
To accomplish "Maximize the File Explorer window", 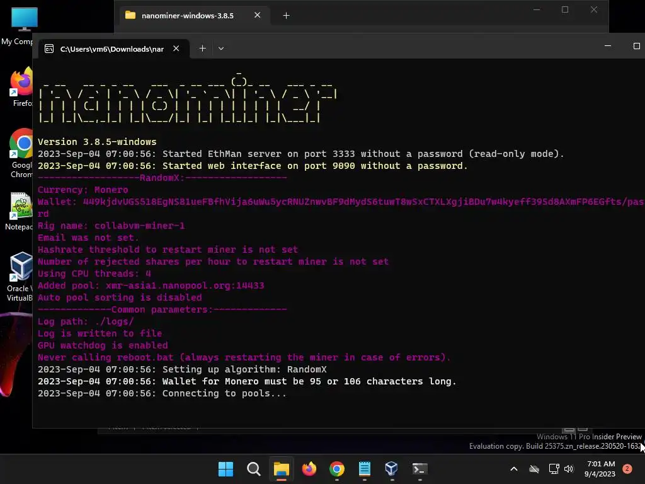I will (x=565, y=9).
